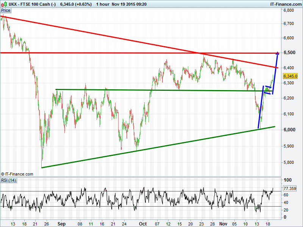Screen dimensions: 303x227
Task: Click the copyright symbol before IT-Finance.com
Action: (x=3, y=174)
